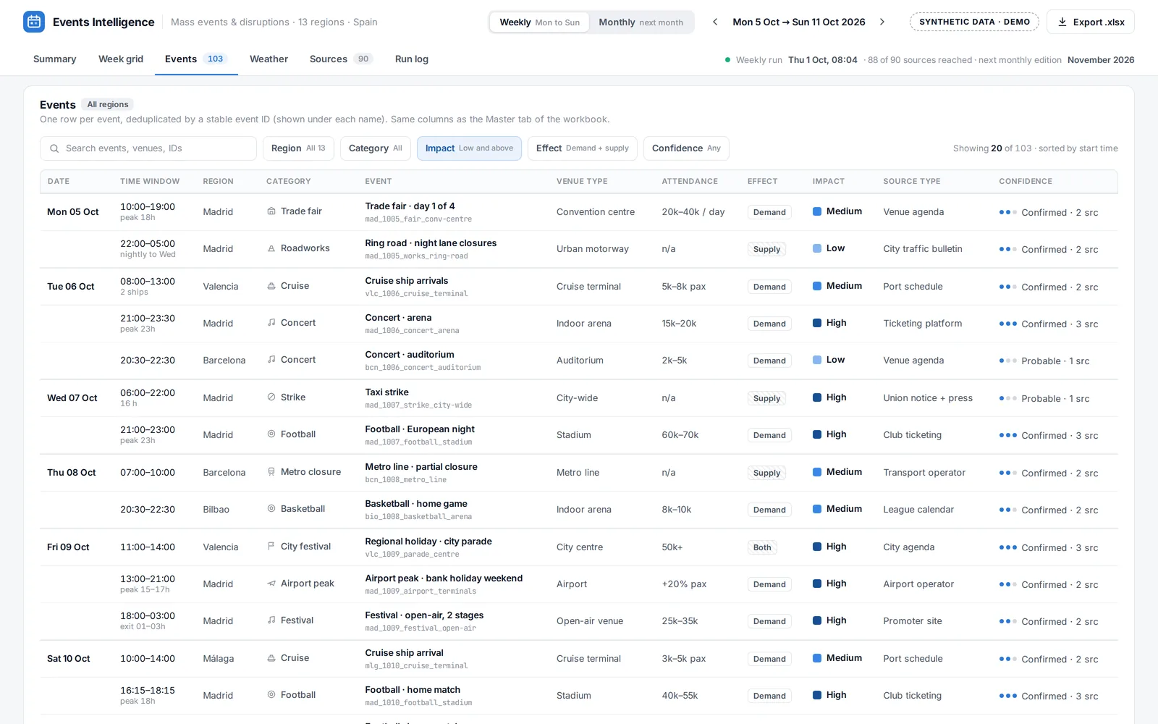Click the Bilbao region cell
1158x724 pixels.
point(216,510)
